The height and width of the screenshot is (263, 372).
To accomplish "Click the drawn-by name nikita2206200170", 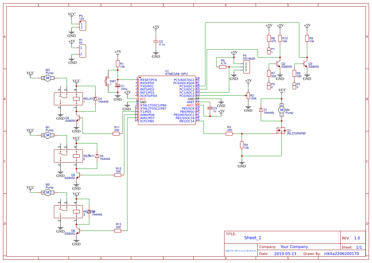I will click(341, 253).
